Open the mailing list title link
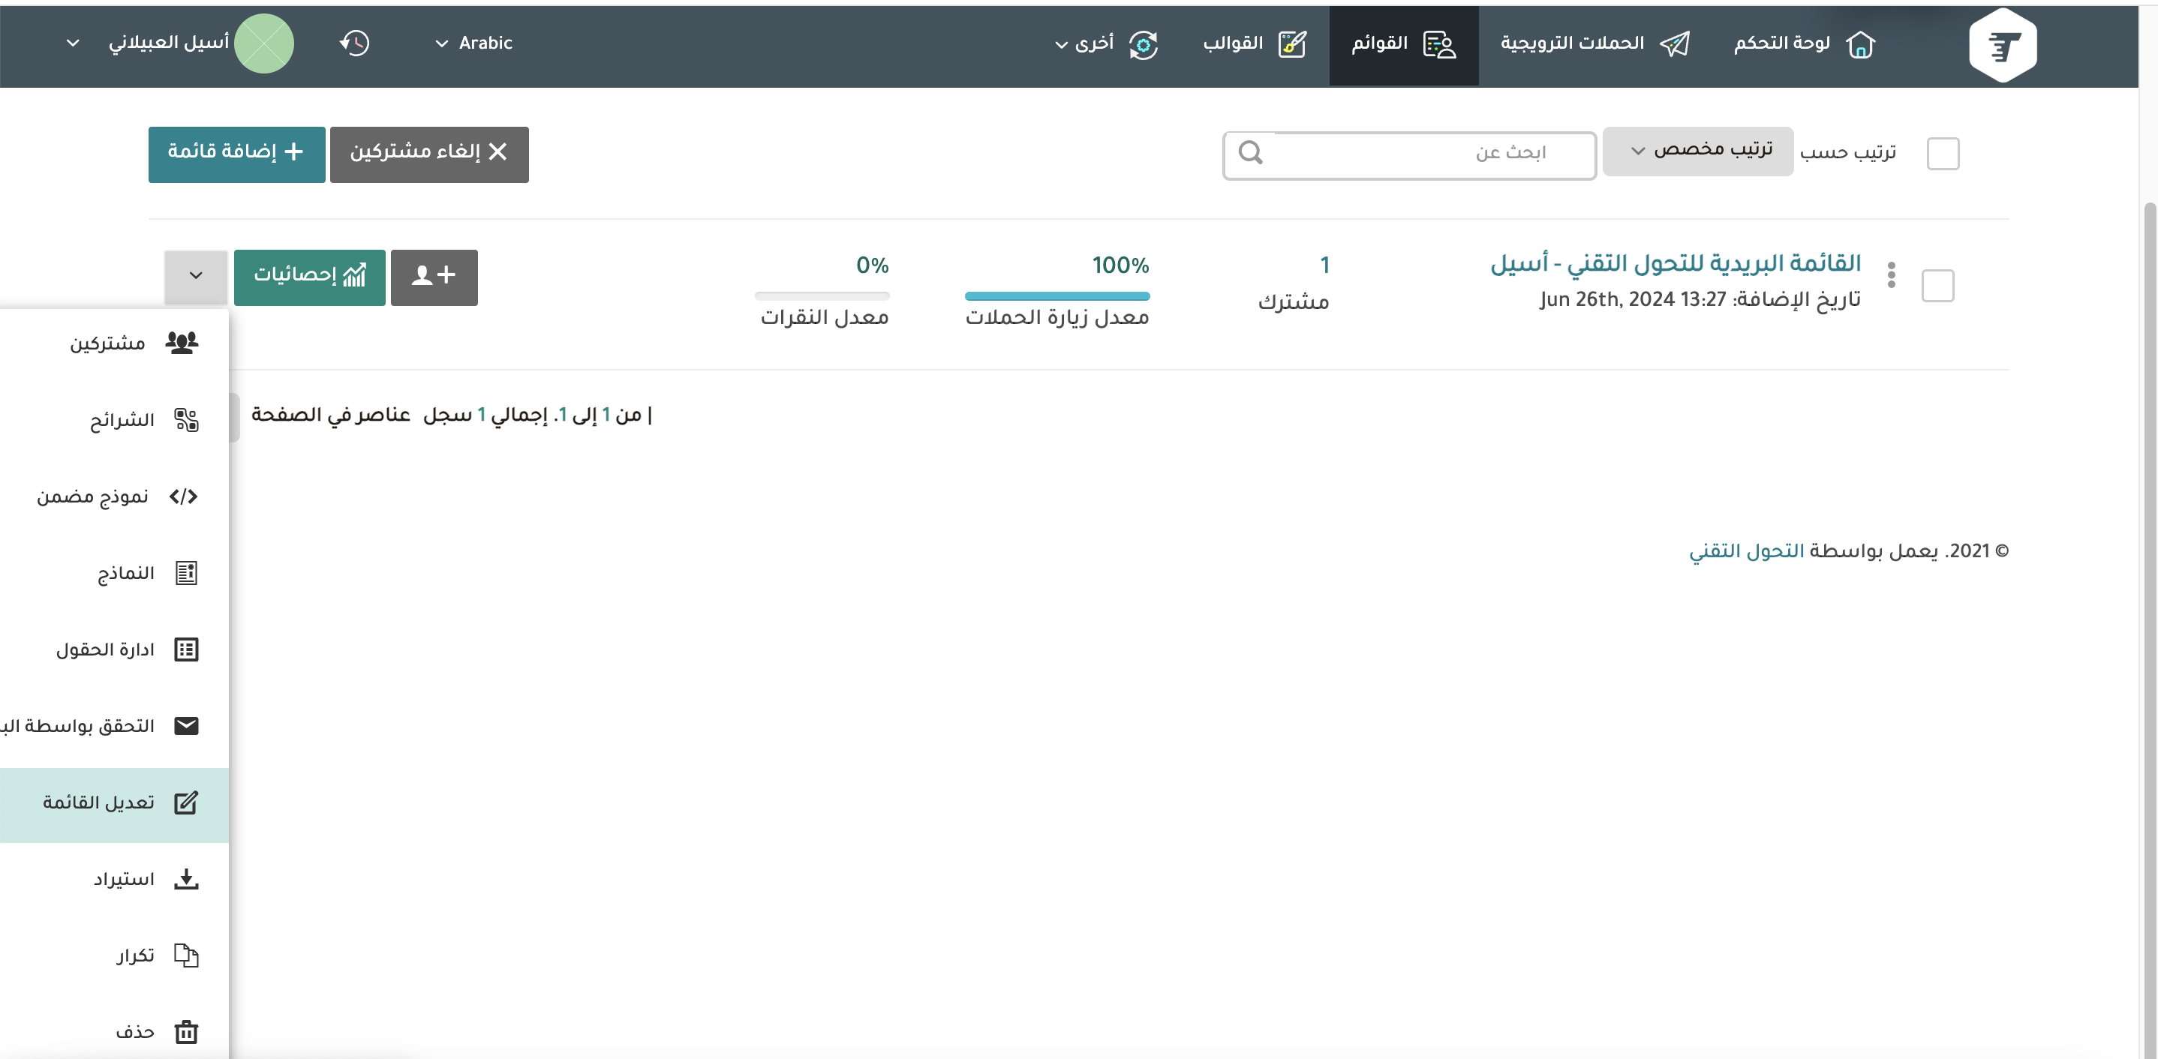Viewport: 2158px width, 1059px height. (1675, 264)
